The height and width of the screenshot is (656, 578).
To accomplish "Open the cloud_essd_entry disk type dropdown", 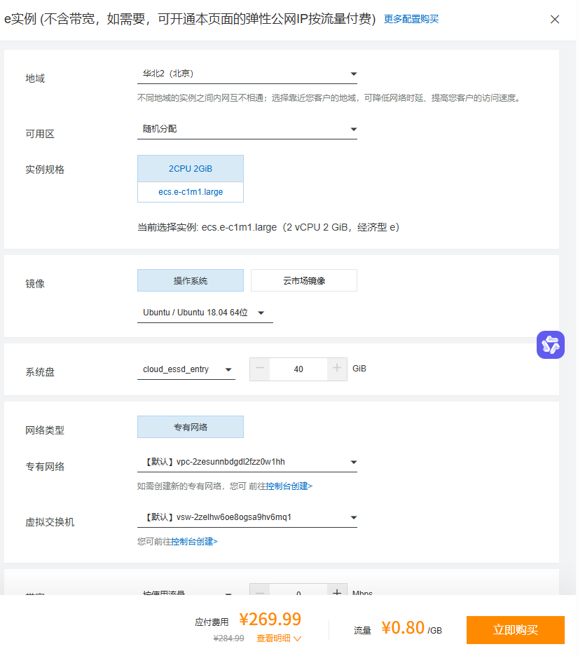I will (x=186, y=369).
